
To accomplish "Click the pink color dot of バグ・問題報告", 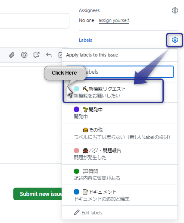I will click(x=76, y=151).
